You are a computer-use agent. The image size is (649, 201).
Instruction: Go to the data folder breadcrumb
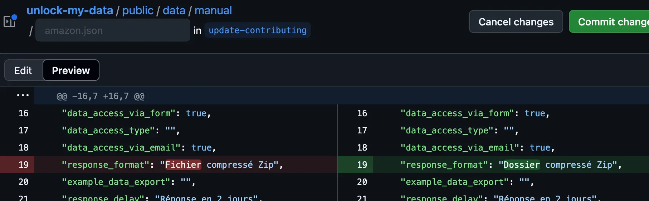[x=174, y=11]
